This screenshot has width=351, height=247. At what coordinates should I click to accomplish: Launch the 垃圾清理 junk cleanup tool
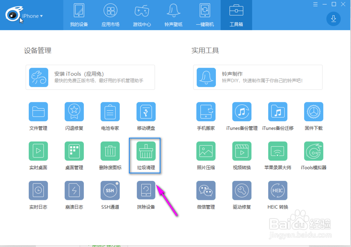(x=146, y=151)
